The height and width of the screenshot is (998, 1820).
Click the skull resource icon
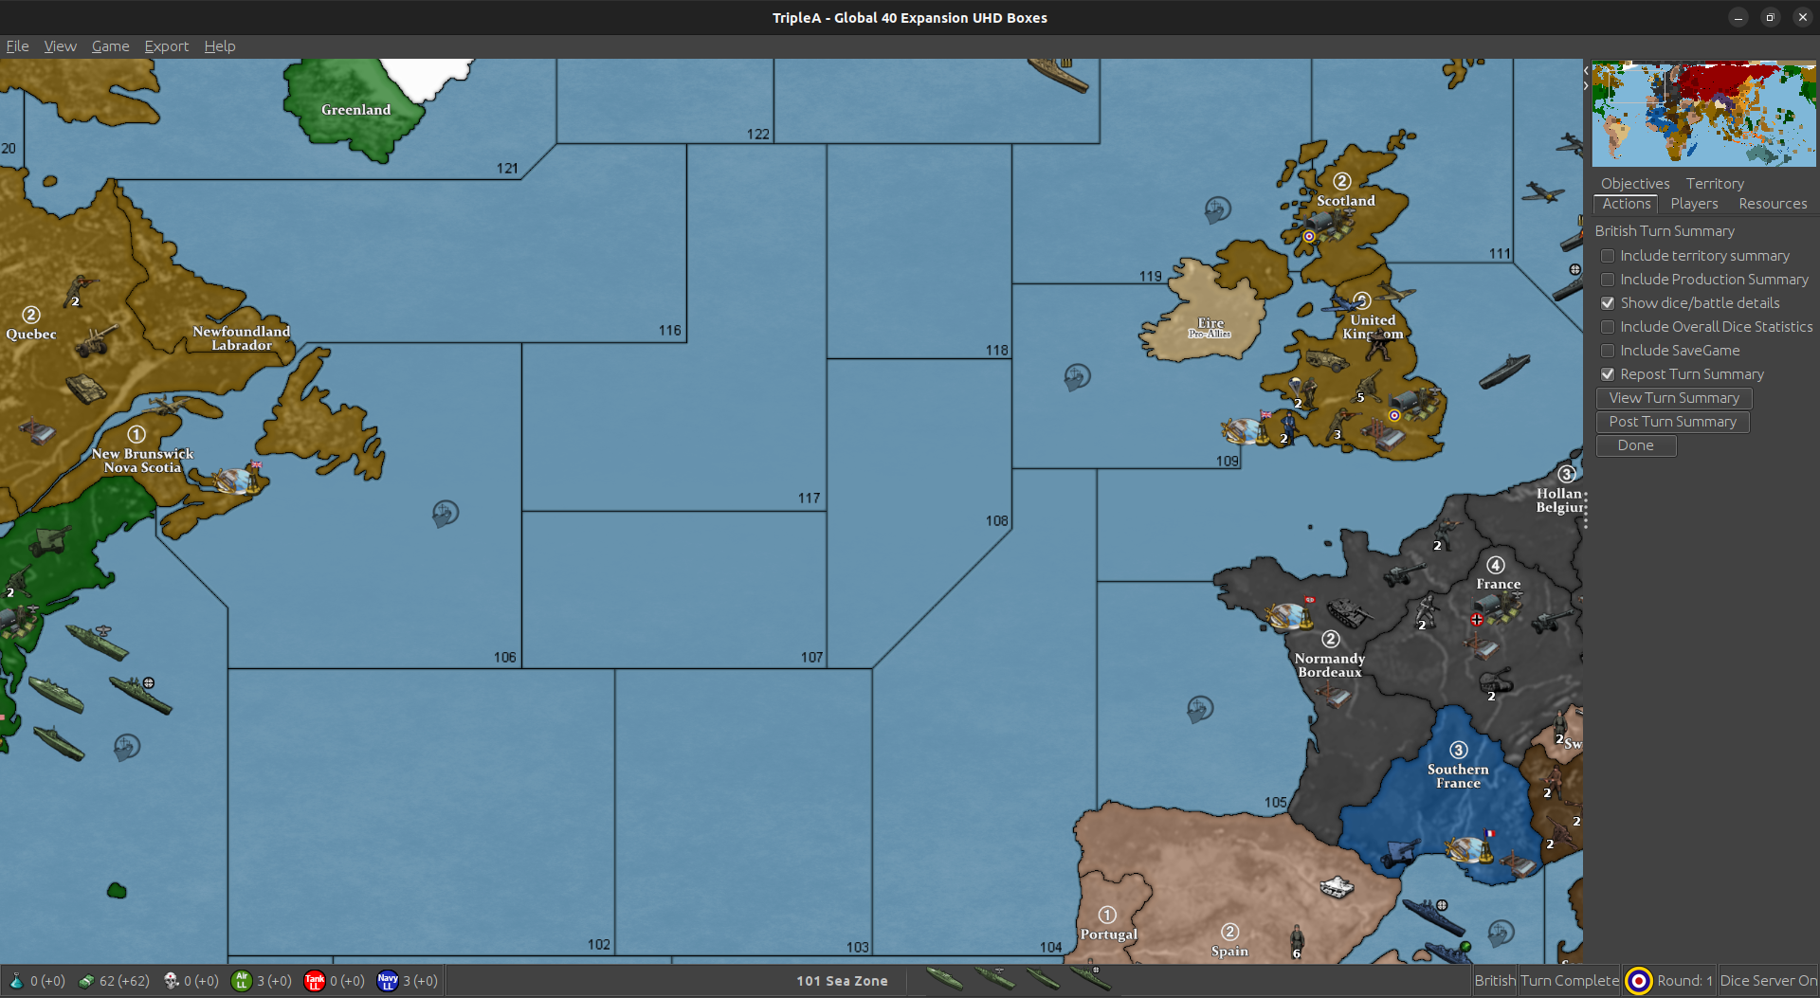click(x=172, y=981)
